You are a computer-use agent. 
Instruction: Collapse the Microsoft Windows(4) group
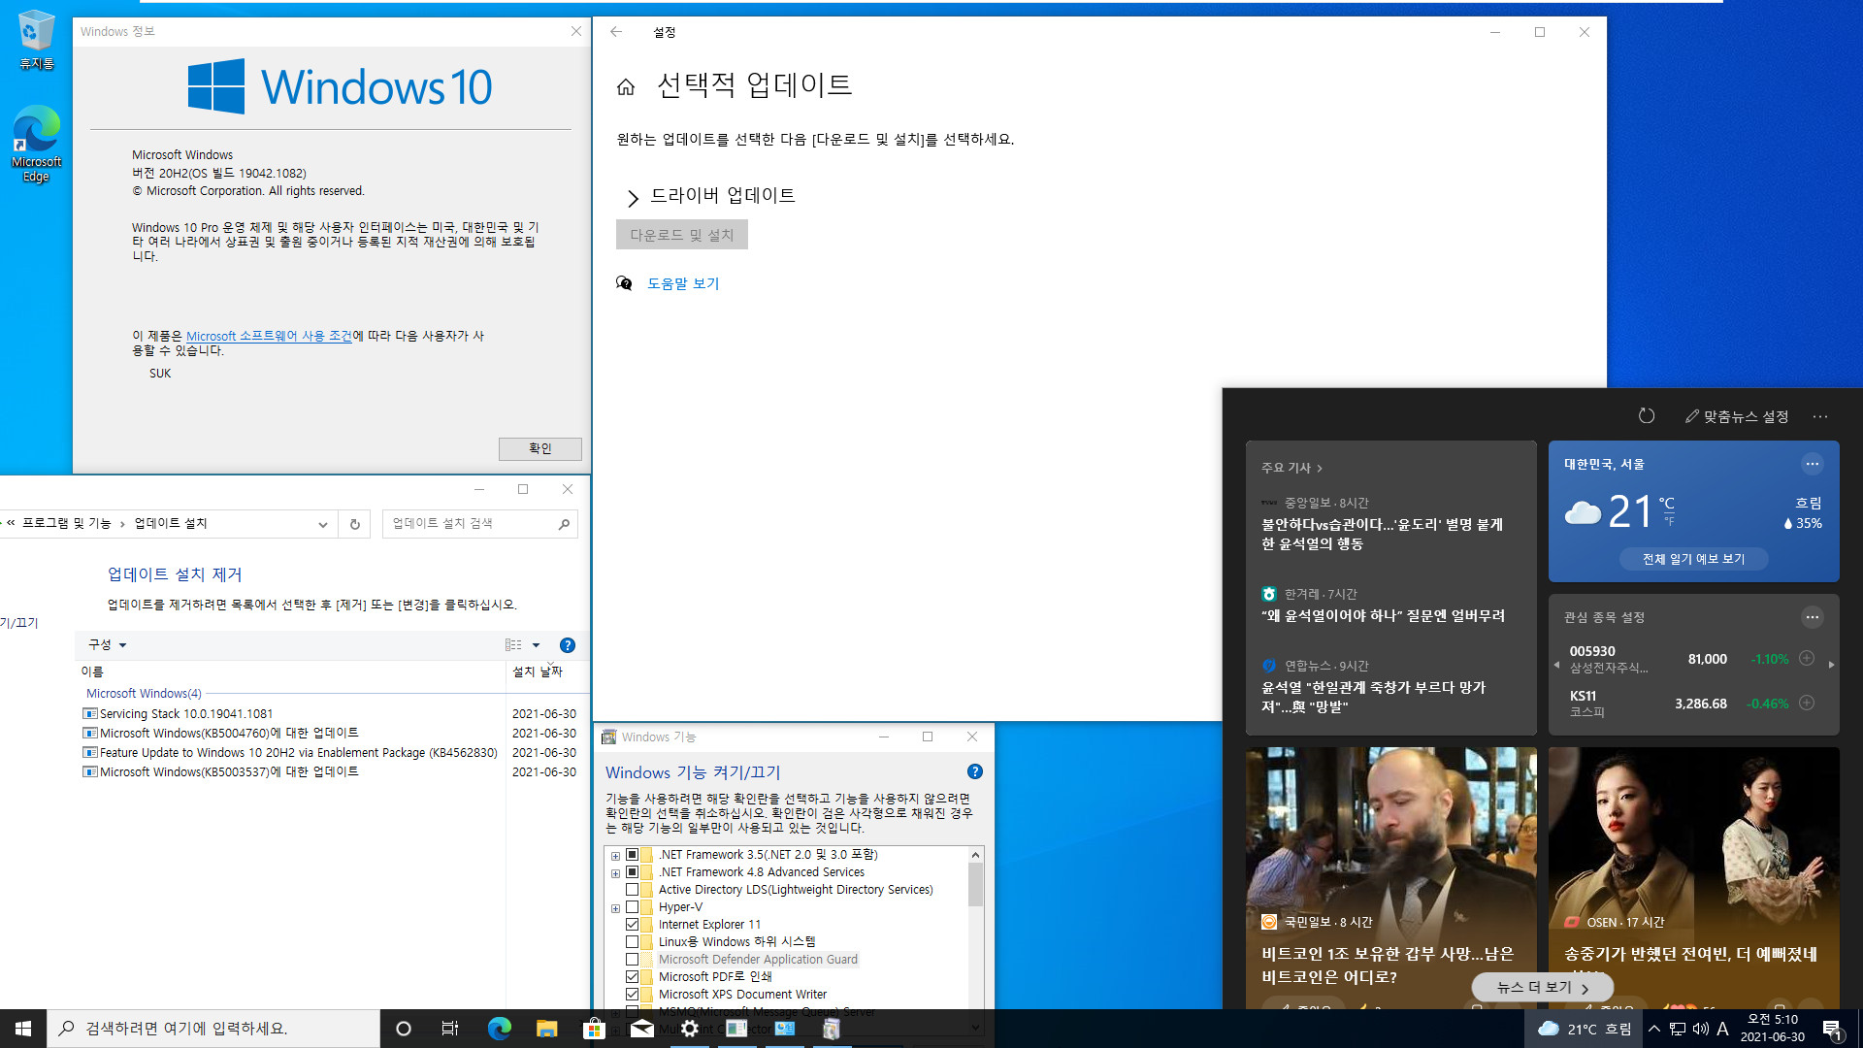tap(144, 694)
